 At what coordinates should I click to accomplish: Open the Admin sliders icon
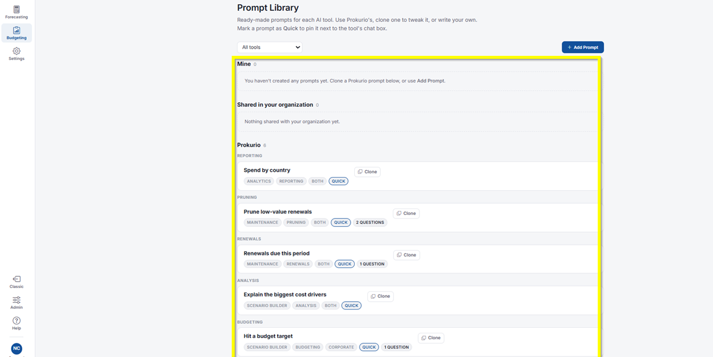[x=17, y=302]
